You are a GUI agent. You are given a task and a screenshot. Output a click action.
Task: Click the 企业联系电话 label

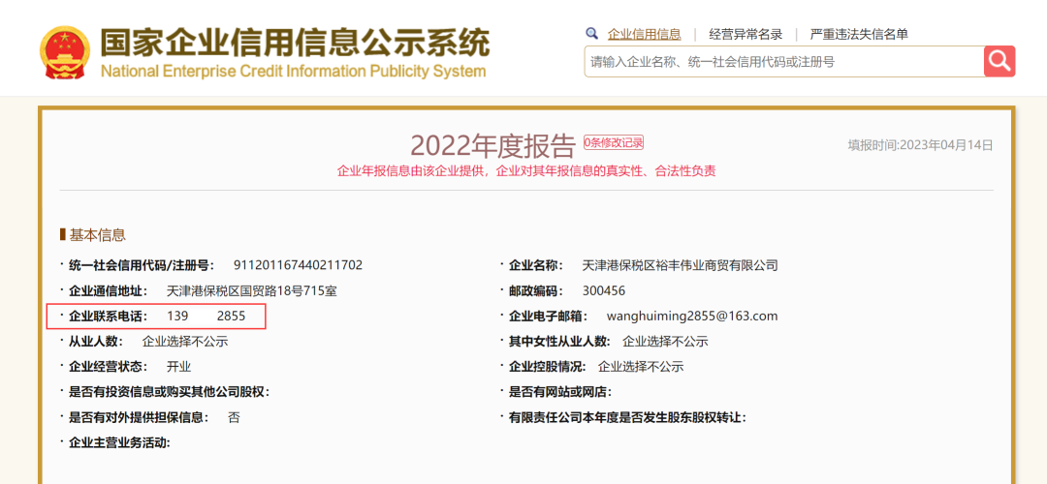pos(109,316)
